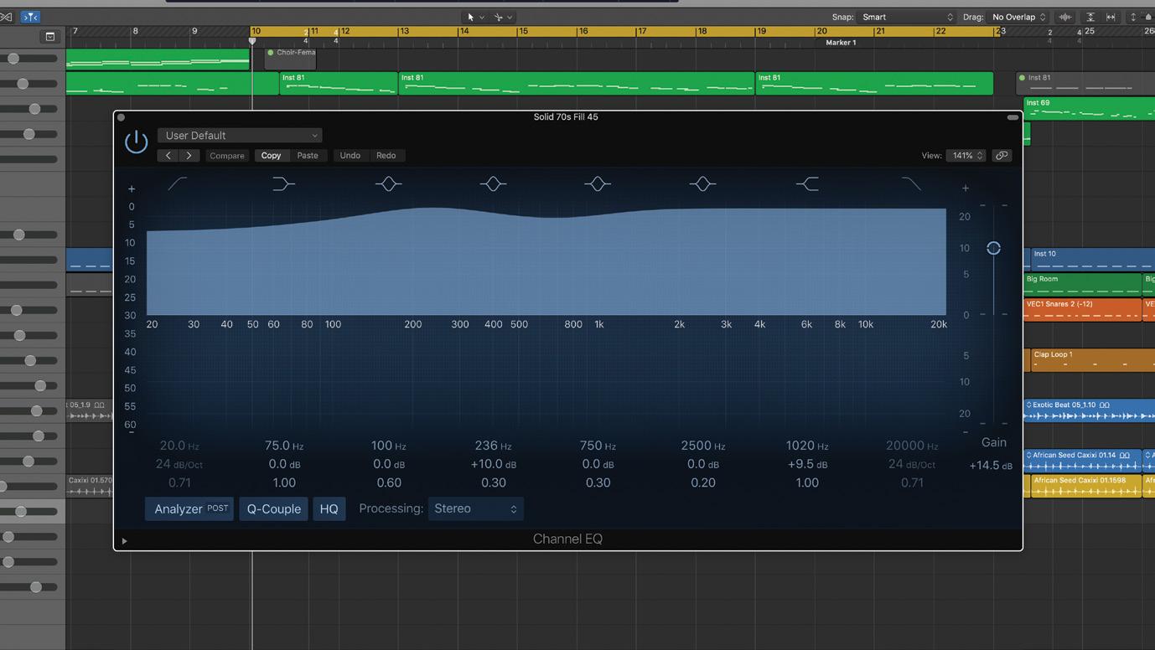Enable the high-pass filter band icon
This screenshot has height=650, width=1155.
point(178,183)
